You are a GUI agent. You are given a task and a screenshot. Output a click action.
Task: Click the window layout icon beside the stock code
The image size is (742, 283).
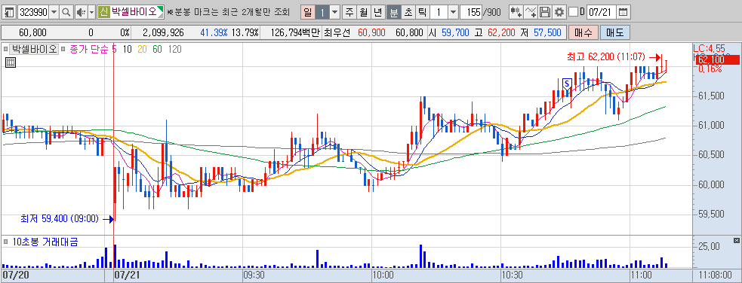(x=10, y=12)
